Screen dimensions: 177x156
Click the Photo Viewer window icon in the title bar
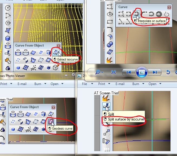pyautogui.click(x=79, y=76)
